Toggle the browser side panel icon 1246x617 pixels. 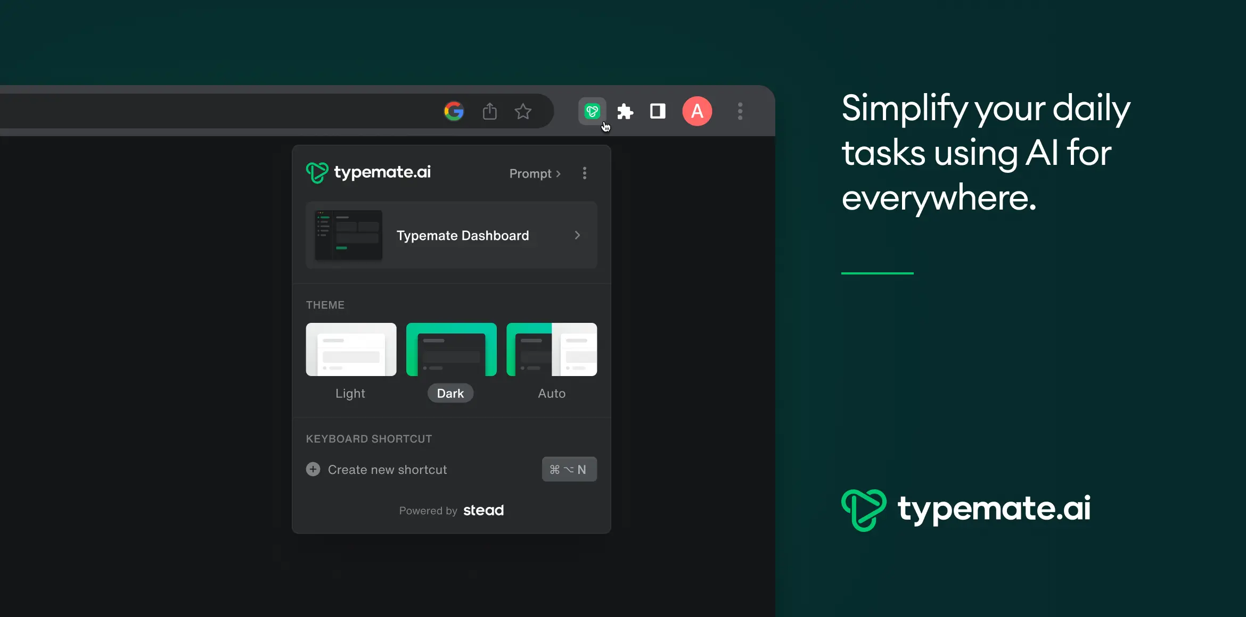click(658, 111)
